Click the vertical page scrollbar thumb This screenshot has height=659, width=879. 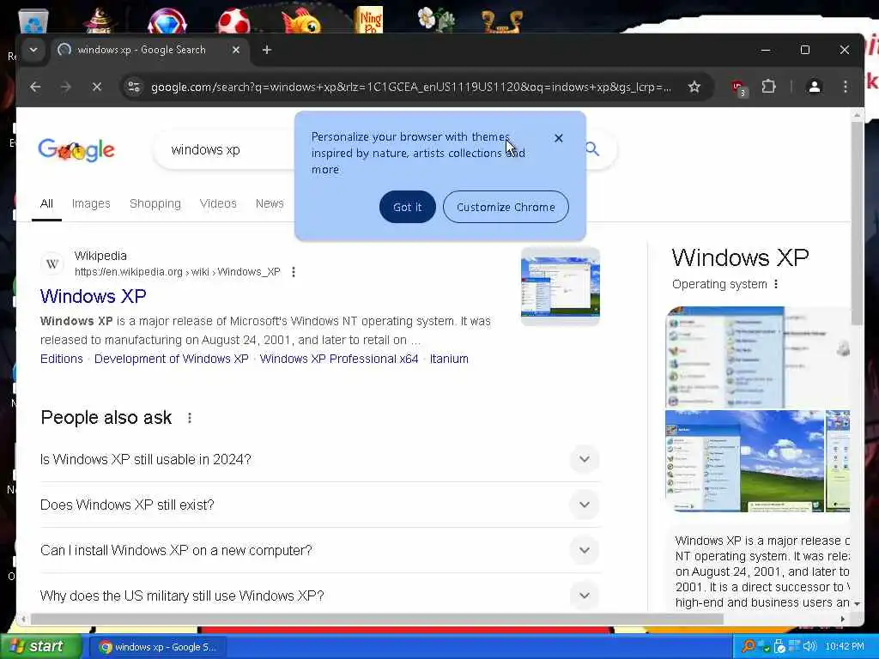coord(857,222)
